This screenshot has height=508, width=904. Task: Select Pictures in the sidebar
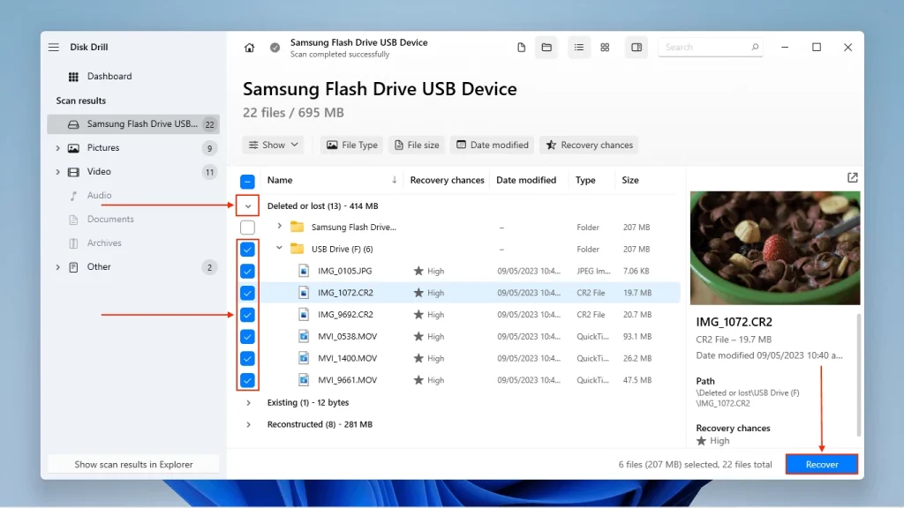click(103, 148)
